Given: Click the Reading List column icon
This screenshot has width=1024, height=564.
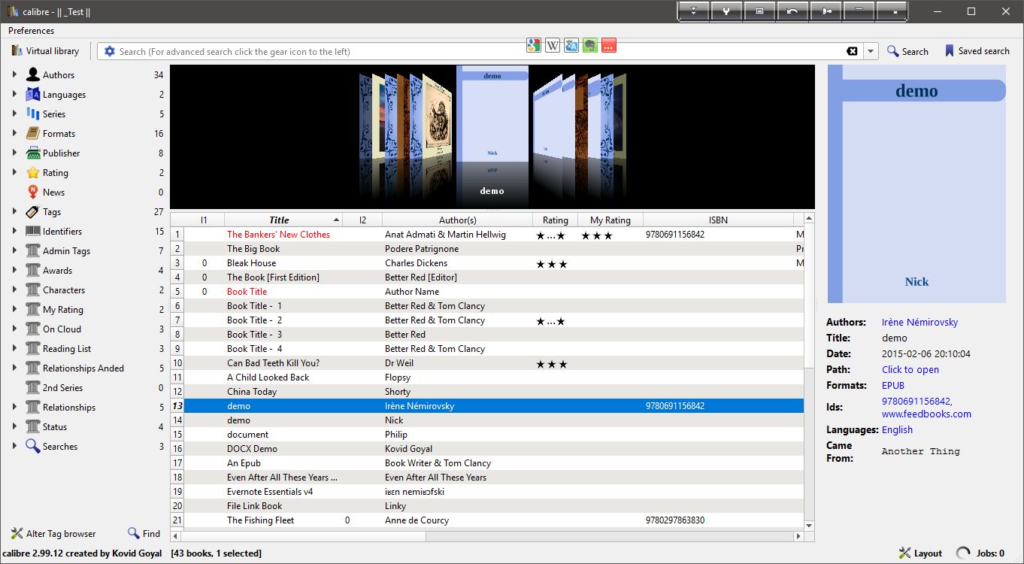Looking at the screenshot, I should 33,348.
